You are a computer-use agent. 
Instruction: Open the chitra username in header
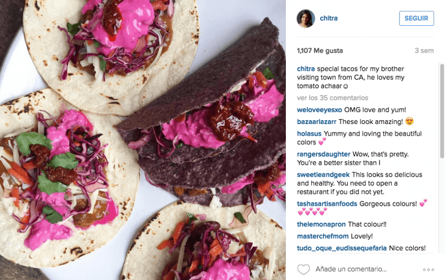click(328, 18)
